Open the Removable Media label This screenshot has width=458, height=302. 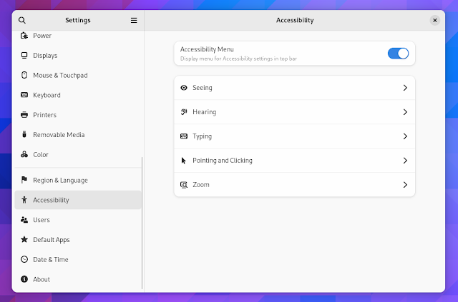pyautogui.click(x=59, y=135)
